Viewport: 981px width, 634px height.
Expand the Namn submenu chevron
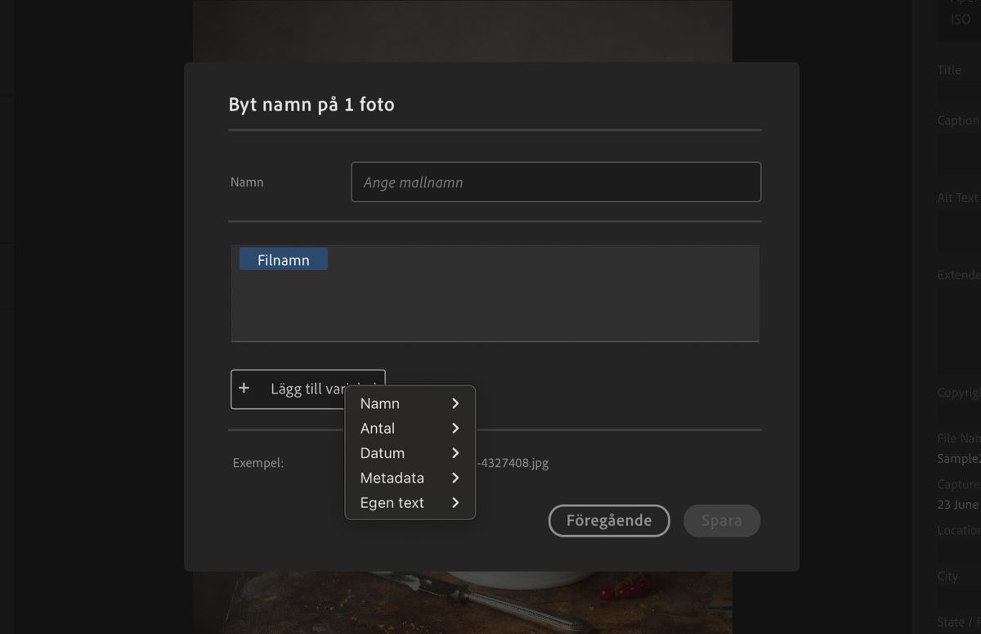point(456,403)
